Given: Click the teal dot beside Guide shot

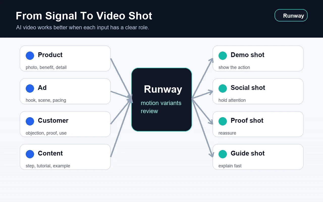Looking at the screenshot, I should [x=223, y=154].
